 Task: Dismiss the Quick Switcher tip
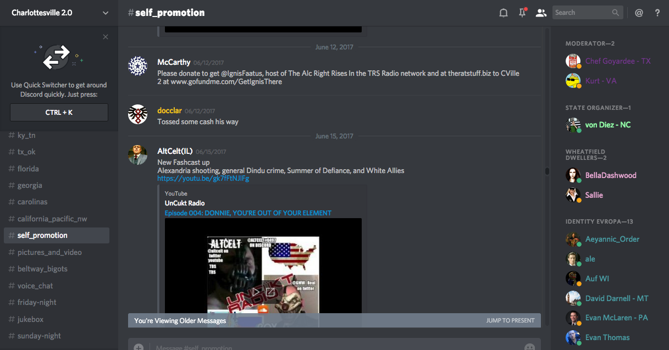pos(106,37)
